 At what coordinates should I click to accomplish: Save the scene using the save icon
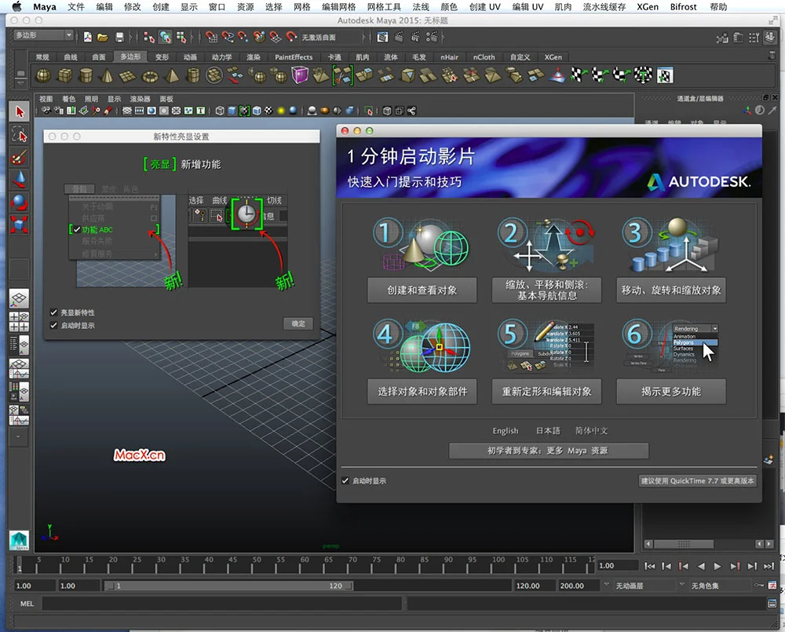click(x=119, y=37)
